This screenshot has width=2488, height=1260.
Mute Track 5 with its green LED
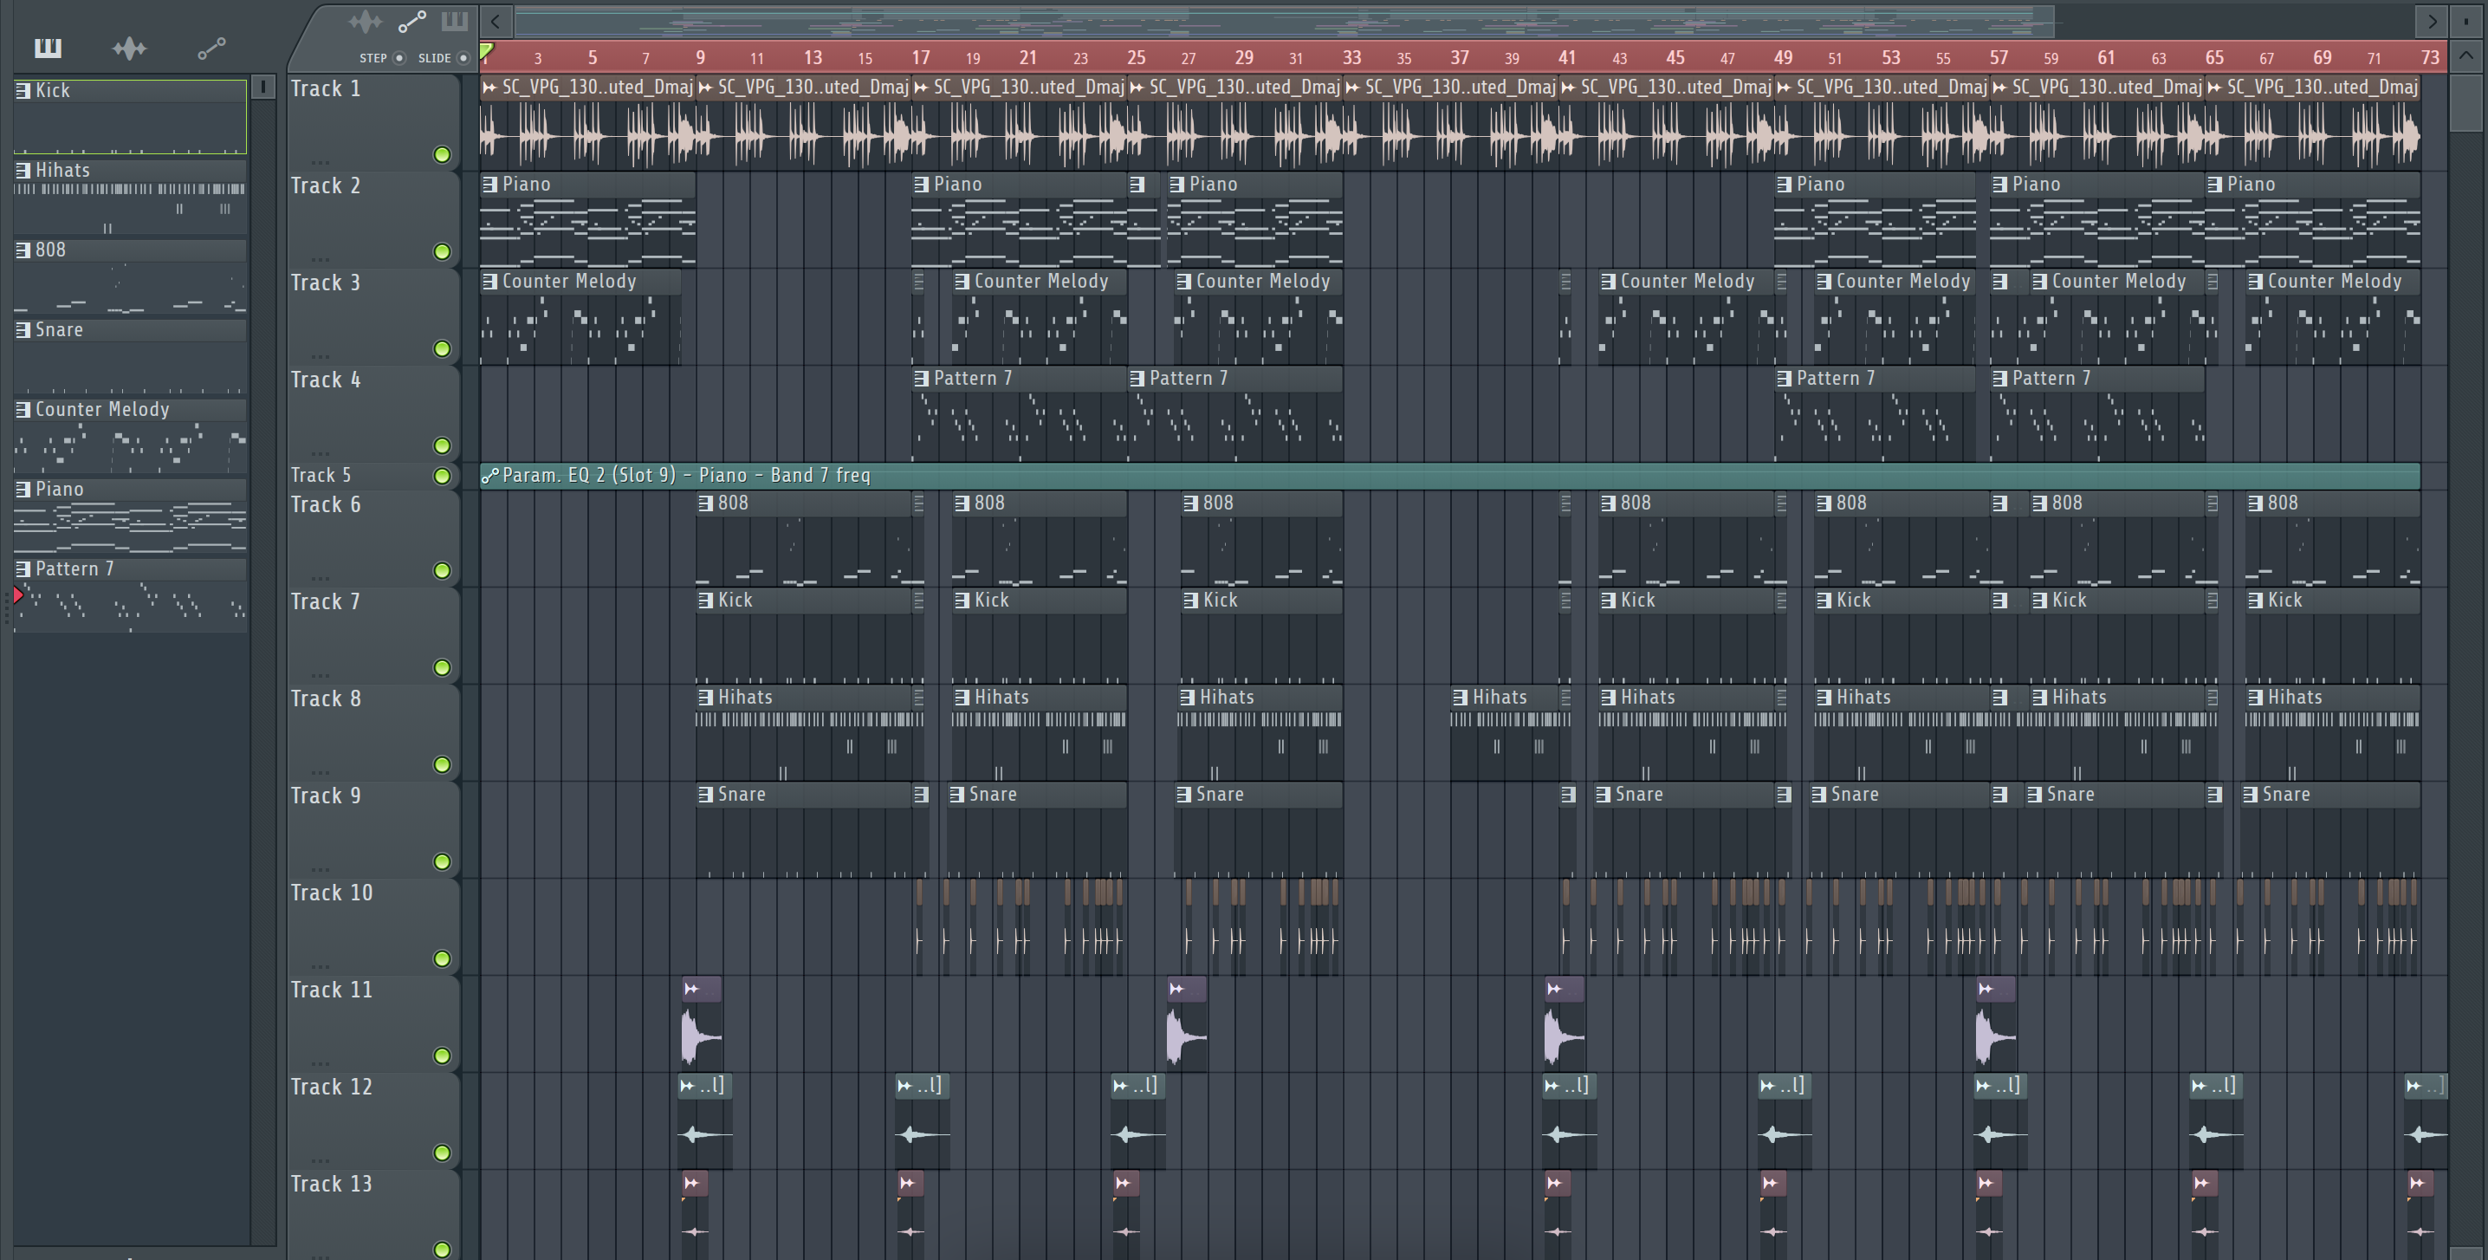coord(443,476)
